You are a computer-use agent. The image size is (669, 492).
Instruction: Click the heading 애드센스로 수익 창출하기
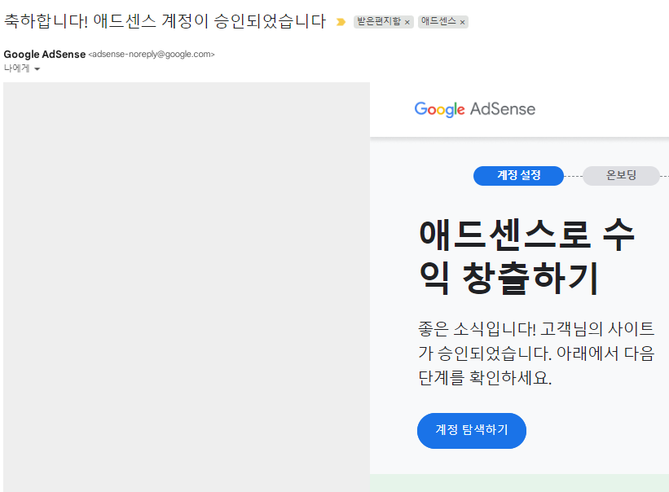coord(527,257)
